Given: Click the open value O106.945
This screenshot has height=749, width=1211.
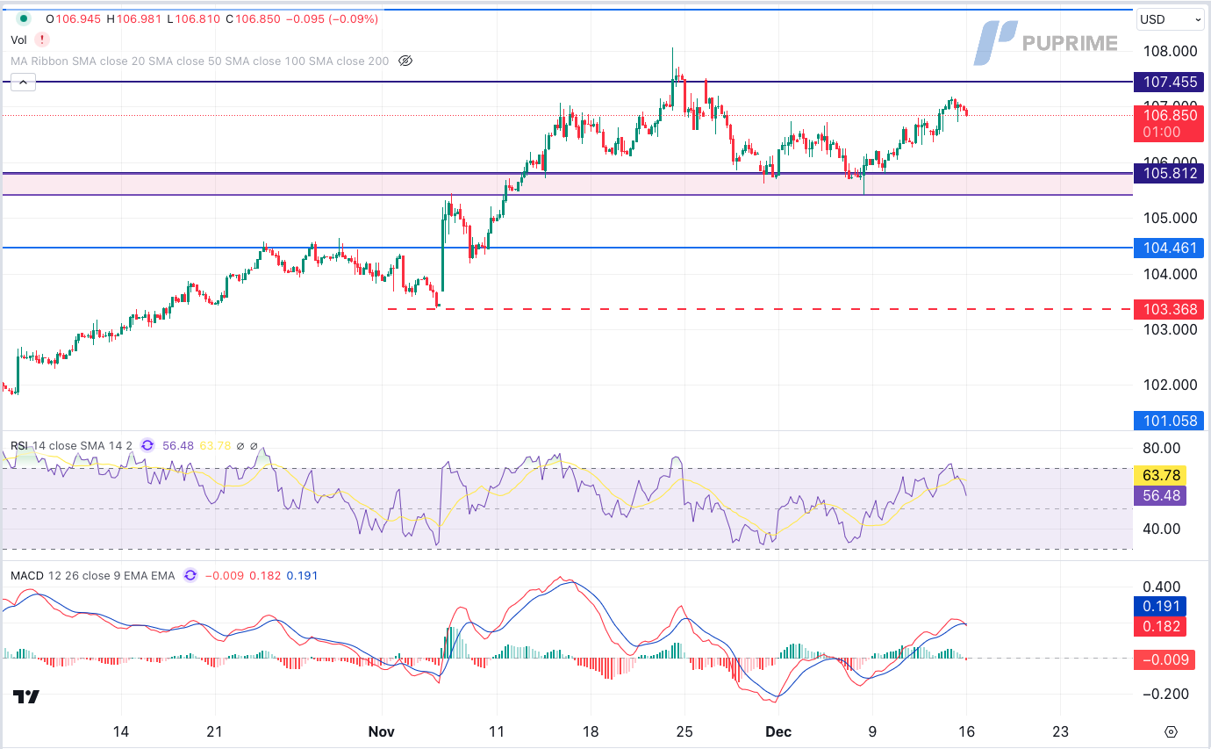Looking at the screenshot, I should (74, 18).
